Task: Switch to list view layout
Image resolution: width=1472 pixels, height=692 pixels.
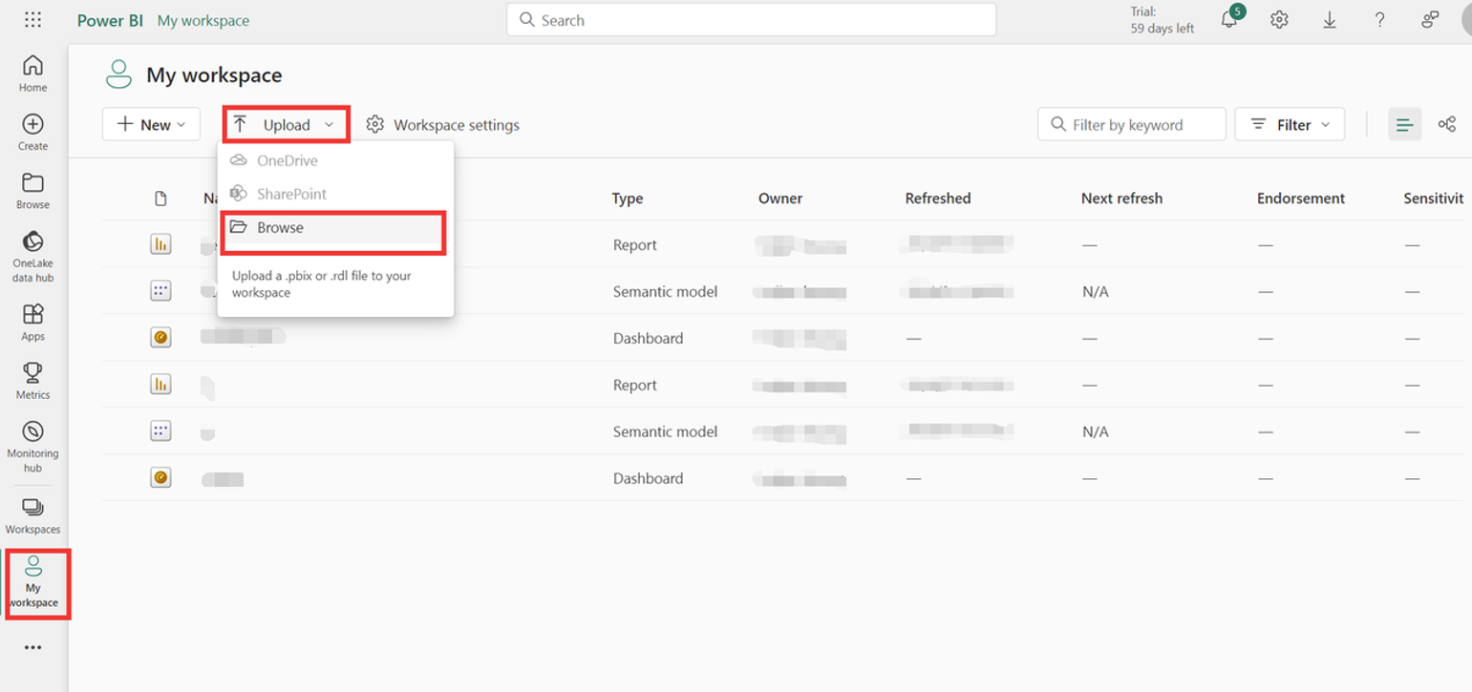Action: (x=1404, y=125)
